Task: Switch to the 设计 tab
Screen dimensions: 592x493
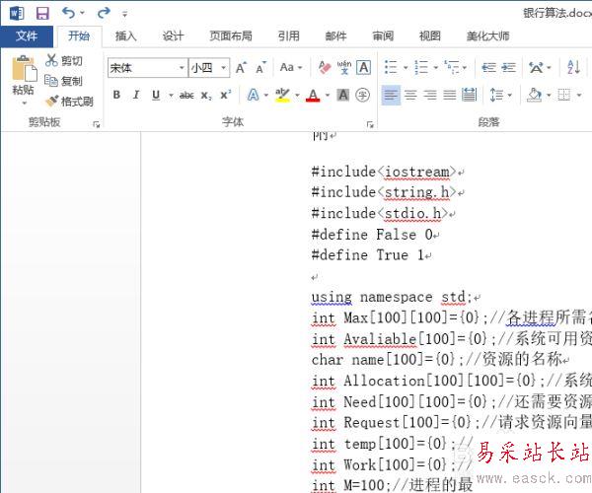Action: [173, 36]
